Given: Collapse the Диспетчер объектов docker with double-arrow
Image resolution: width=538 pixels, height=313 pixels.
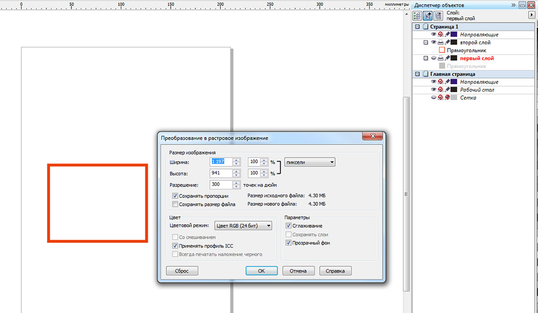Looking at the screenshot, I should pyautogui.click(x=514, y=5).
